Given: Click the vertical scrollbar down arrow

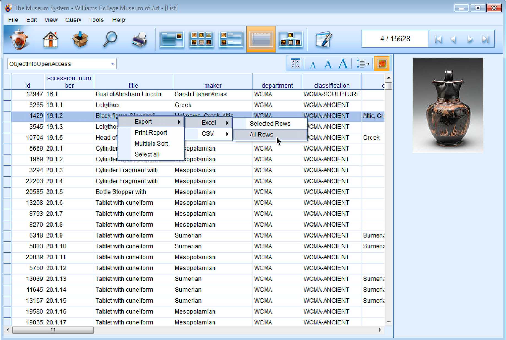Looking at the screenshot, I should (x=389, y=322).
